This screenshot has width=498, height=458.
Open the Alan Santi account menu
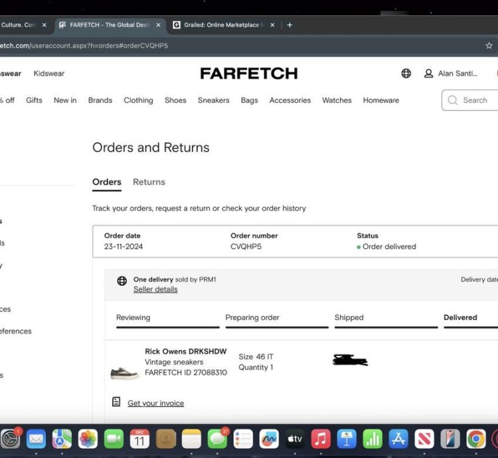451,73
